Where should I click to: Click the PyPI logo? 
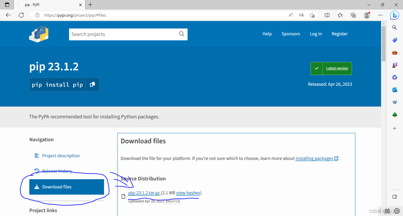(x=39, y=34)
